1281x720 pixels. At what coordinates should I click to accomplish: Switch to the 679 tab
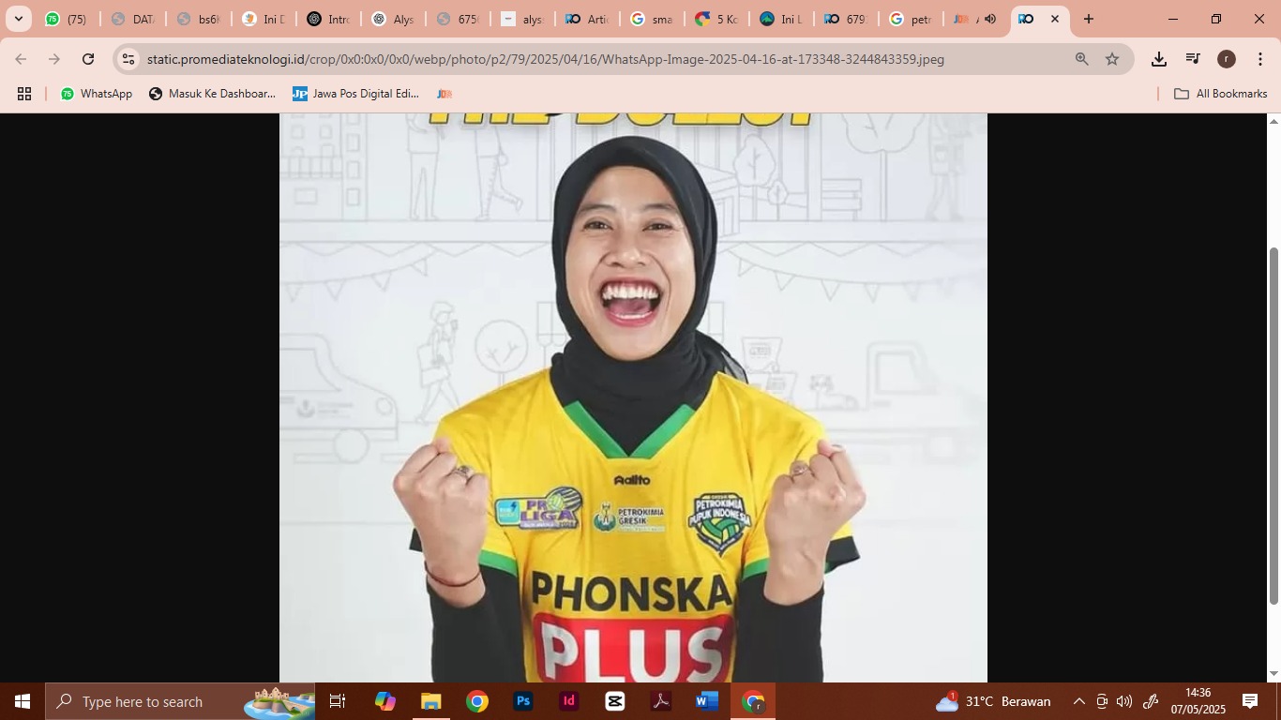click(x=848, y=19)
